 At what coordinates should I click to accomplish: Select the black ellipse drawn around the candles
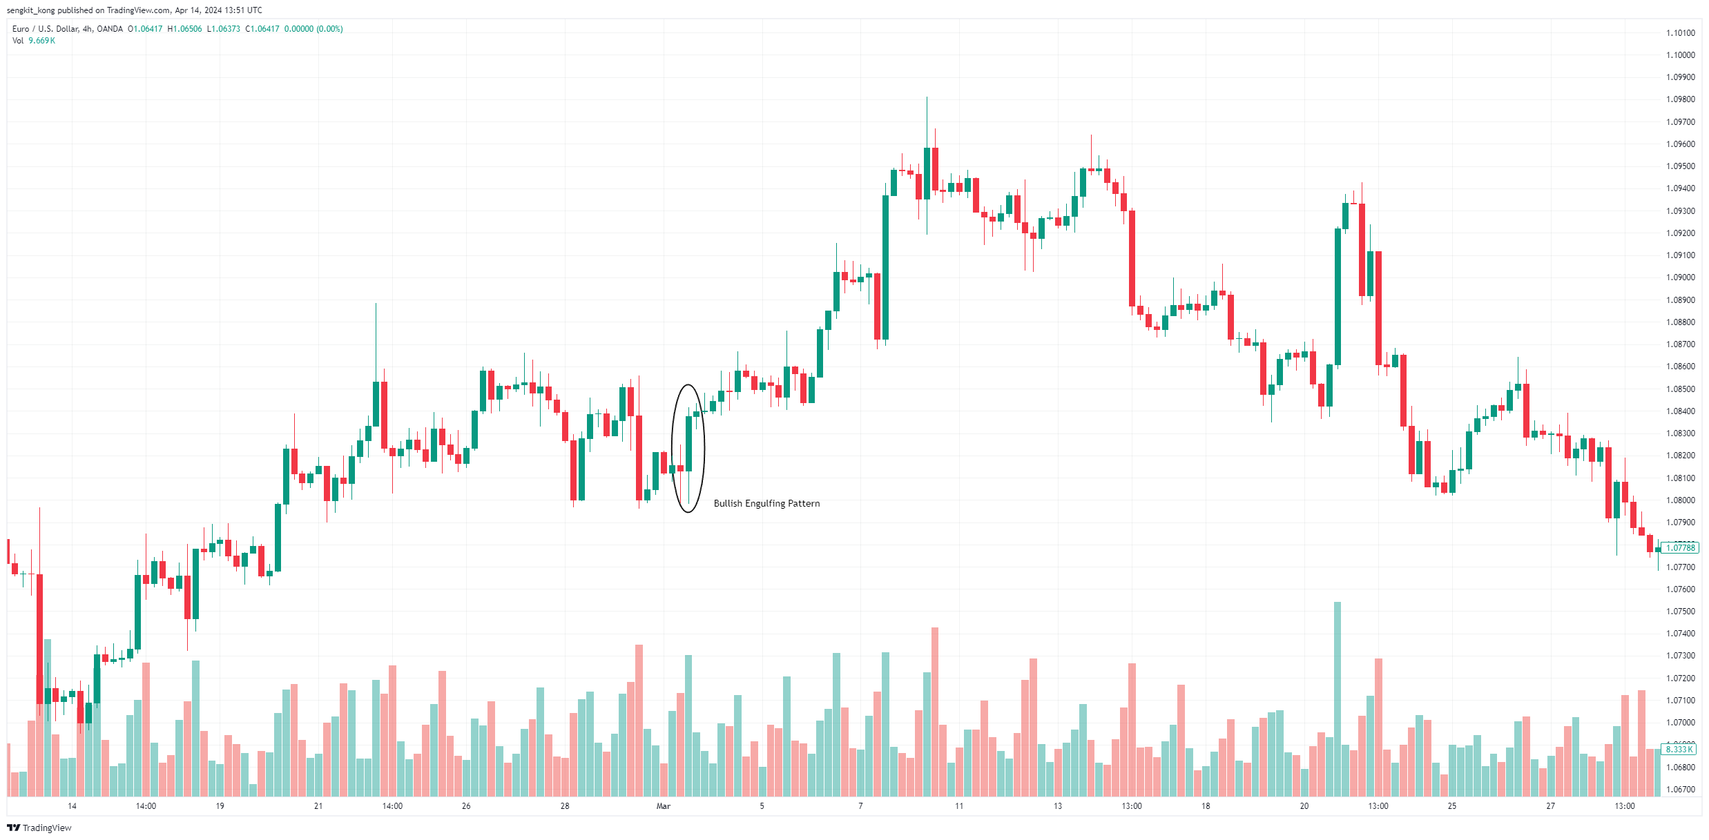pos(688,448)
